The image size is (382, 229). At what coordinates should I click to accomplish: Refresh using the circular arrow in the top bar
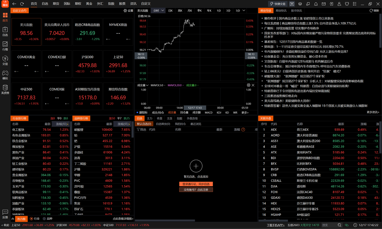[22, 4]
